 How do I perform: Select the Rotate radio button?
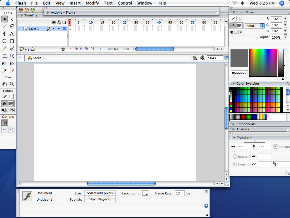(235, 157)
